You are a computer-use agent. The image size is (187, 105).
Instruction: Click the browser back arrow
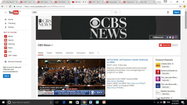pos(3,6)
